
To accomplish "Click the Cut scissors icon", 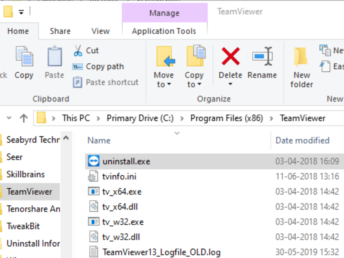I will click(x=78, y=51).
